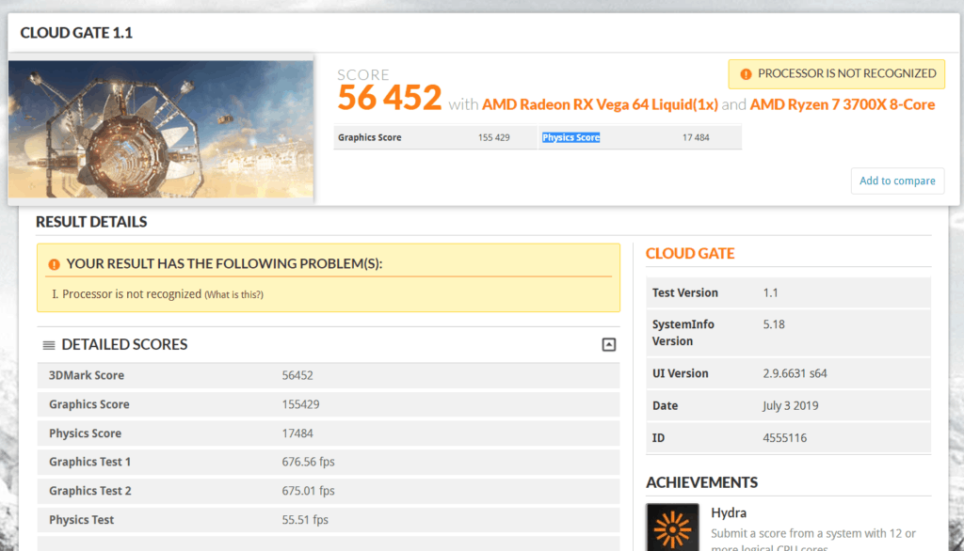This screenshot has width=964, height=551.
Task: Click the Cloud Gate 1.1 page title
Action: coord(76,33)
